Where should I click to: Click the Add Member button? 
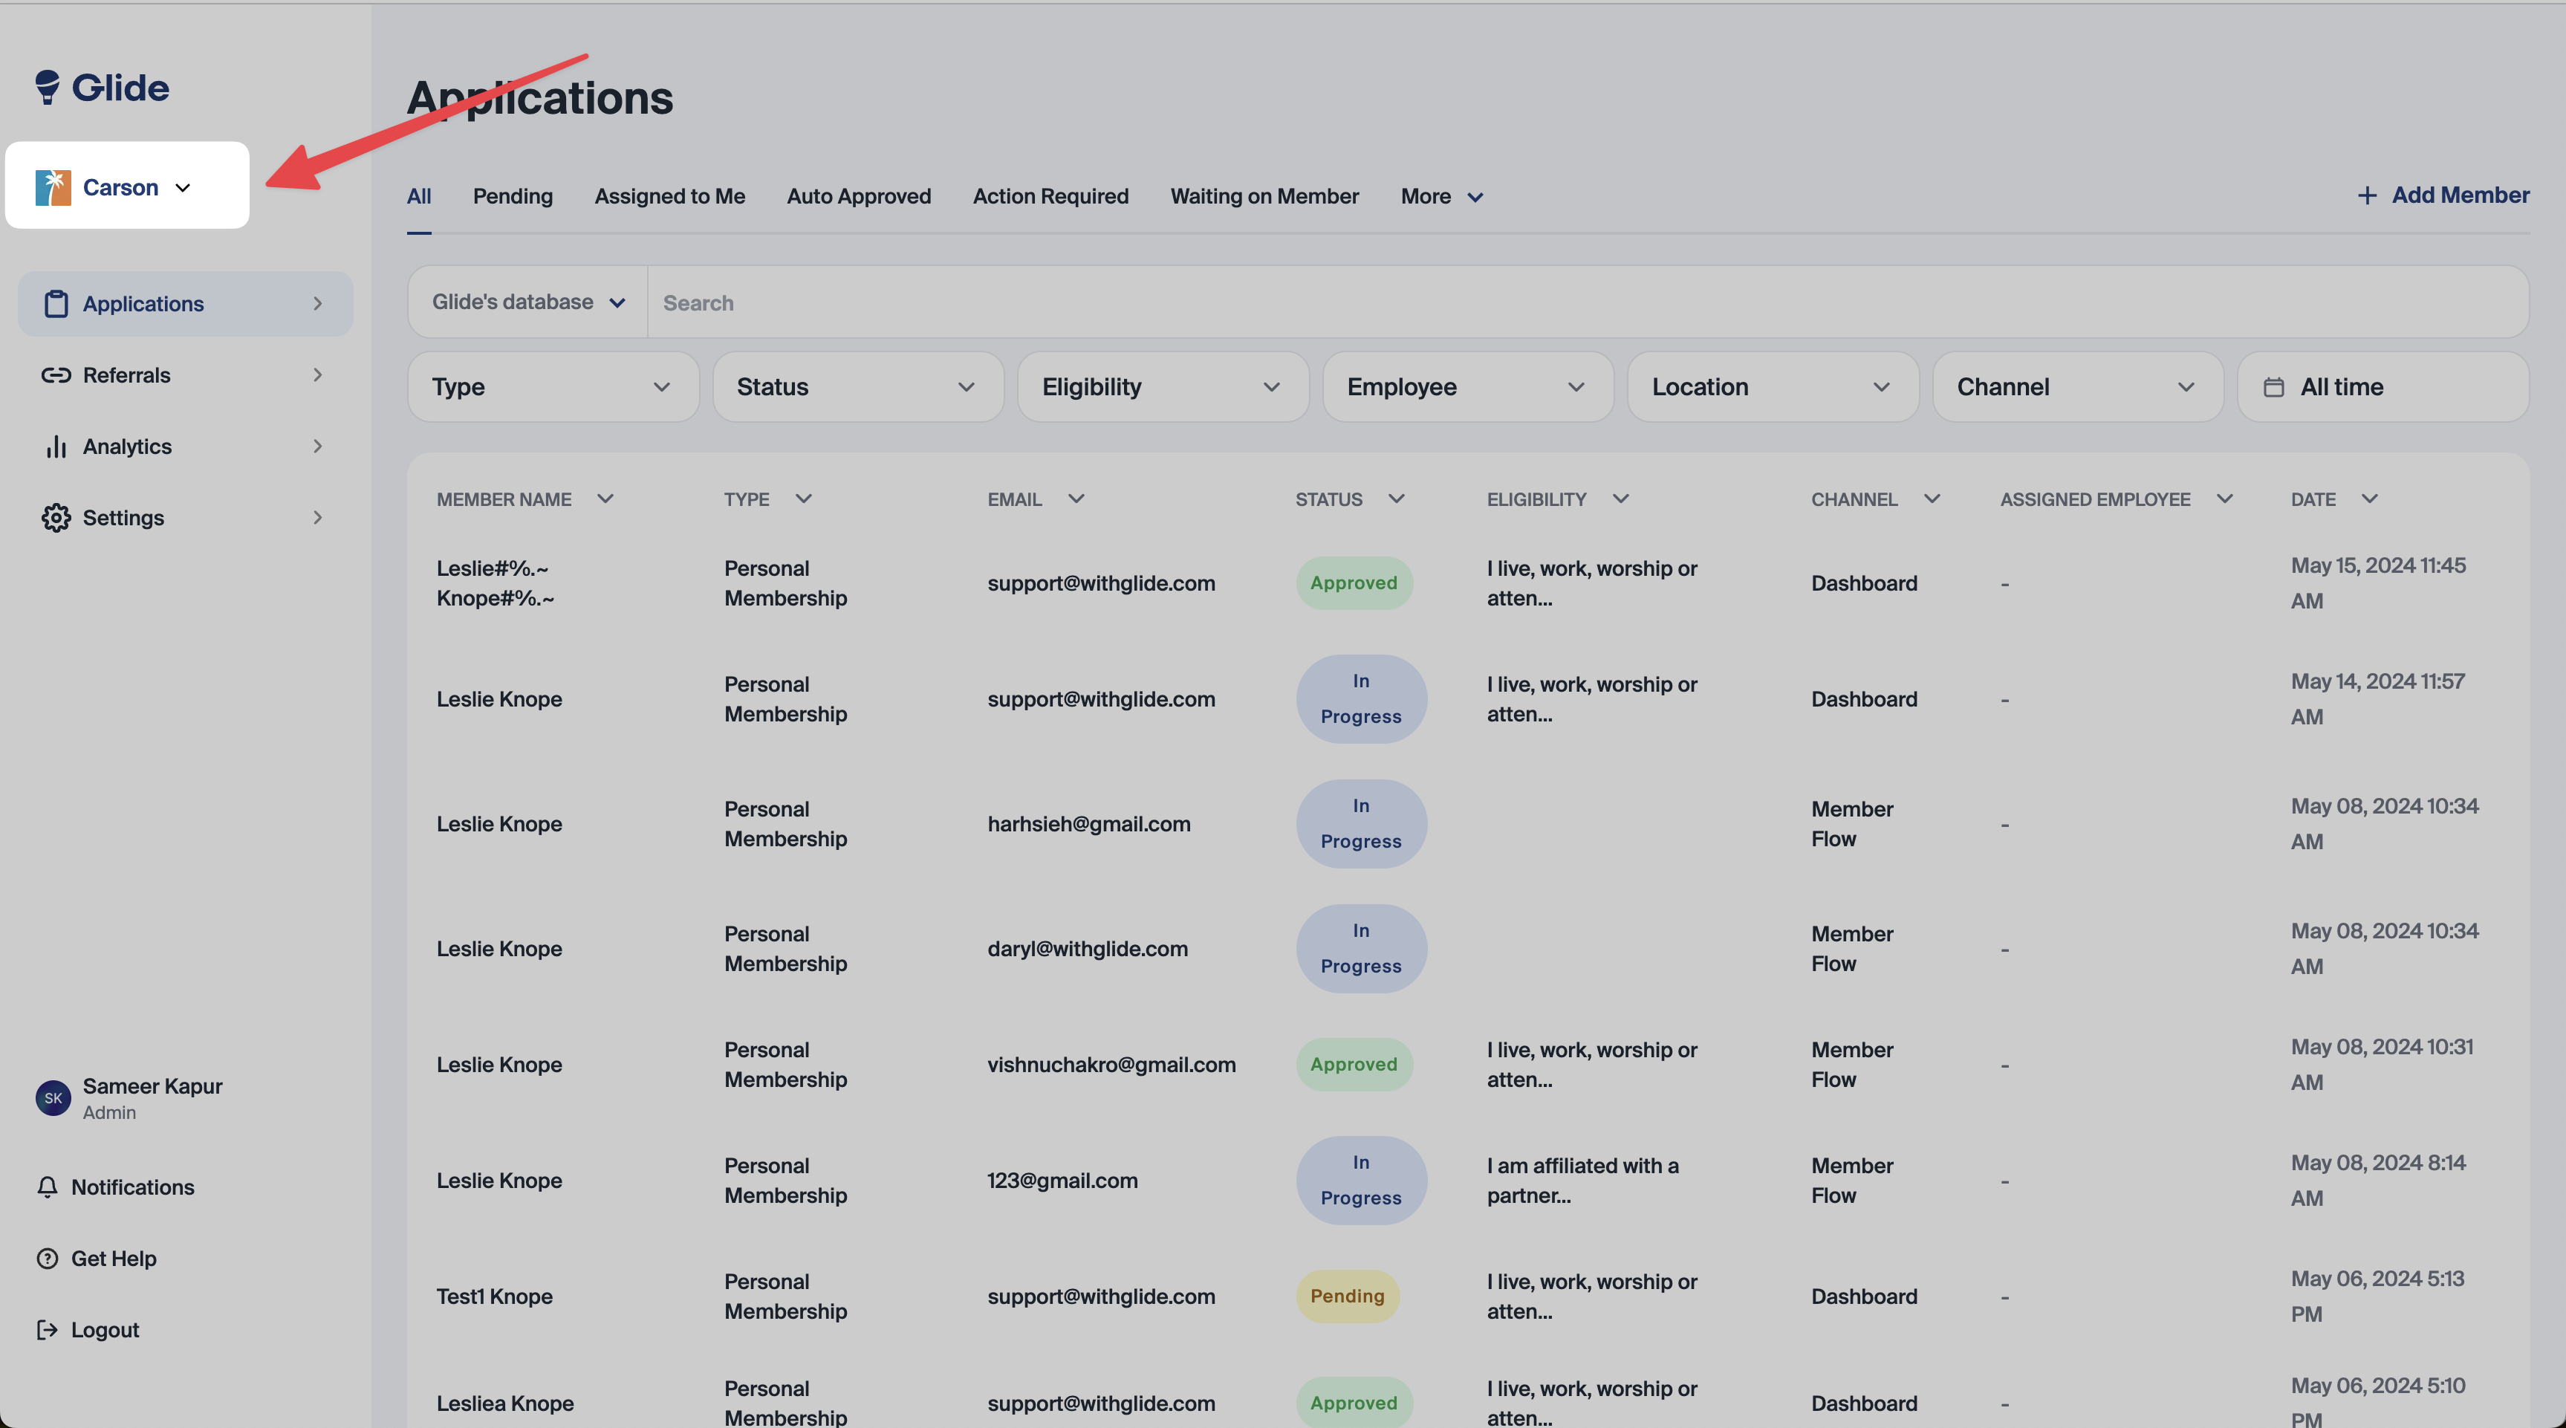2443,195
